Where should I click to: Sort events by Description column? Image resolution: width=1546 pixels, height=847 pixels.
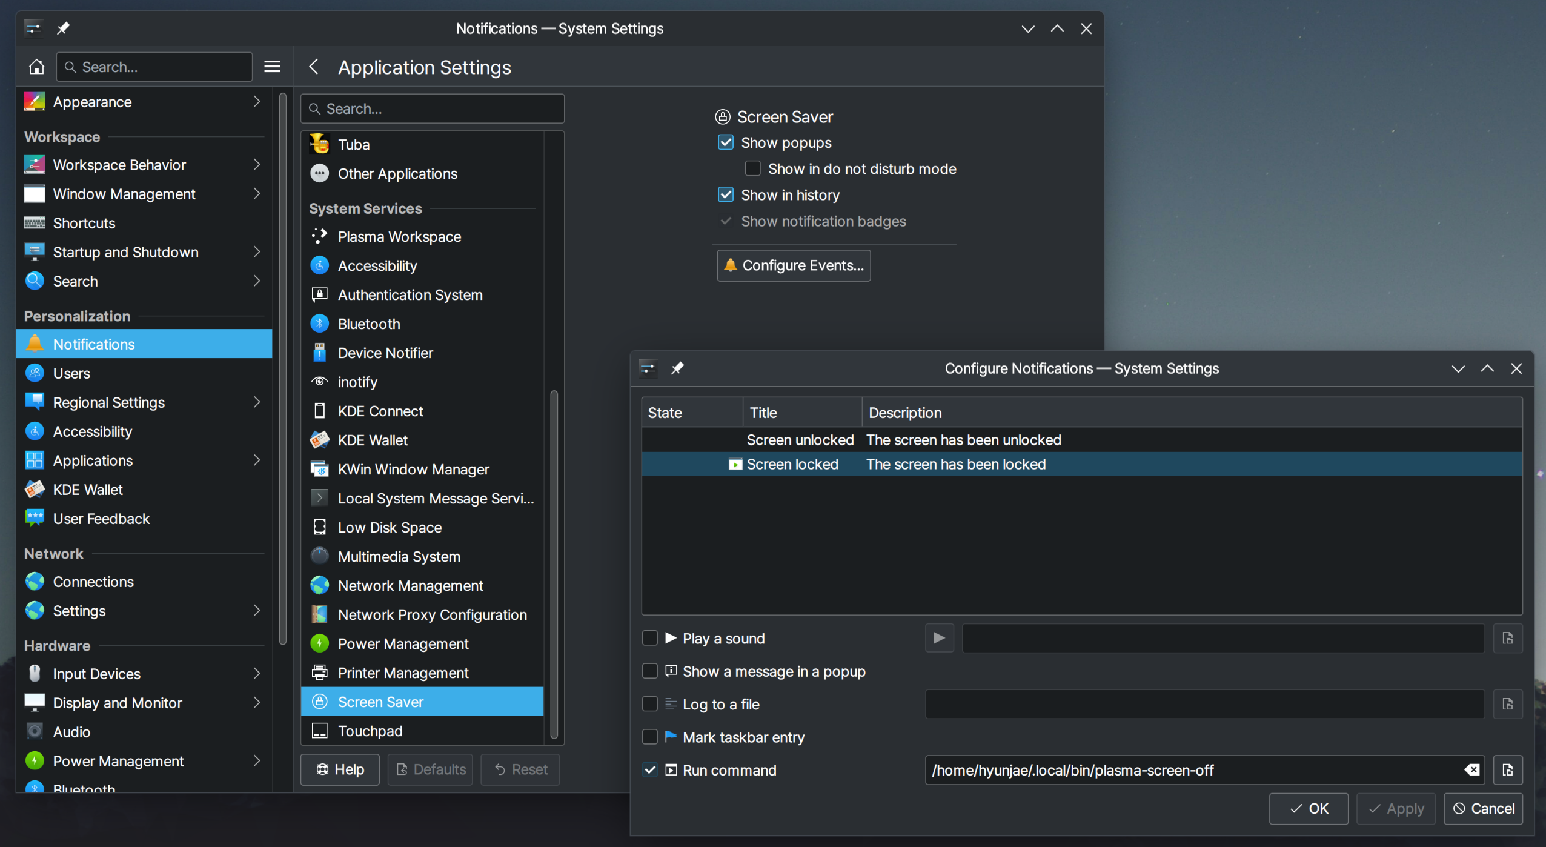point(1192,413)
